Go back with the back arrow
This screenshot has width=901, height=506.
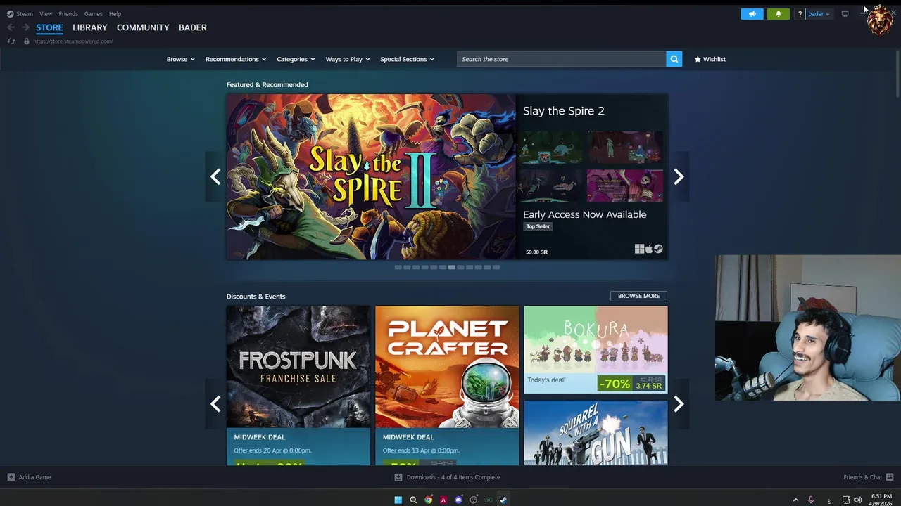click(11, 27)
